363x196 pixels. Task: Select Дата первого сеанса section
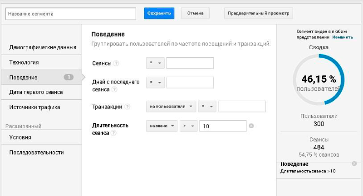click(42, 92)
